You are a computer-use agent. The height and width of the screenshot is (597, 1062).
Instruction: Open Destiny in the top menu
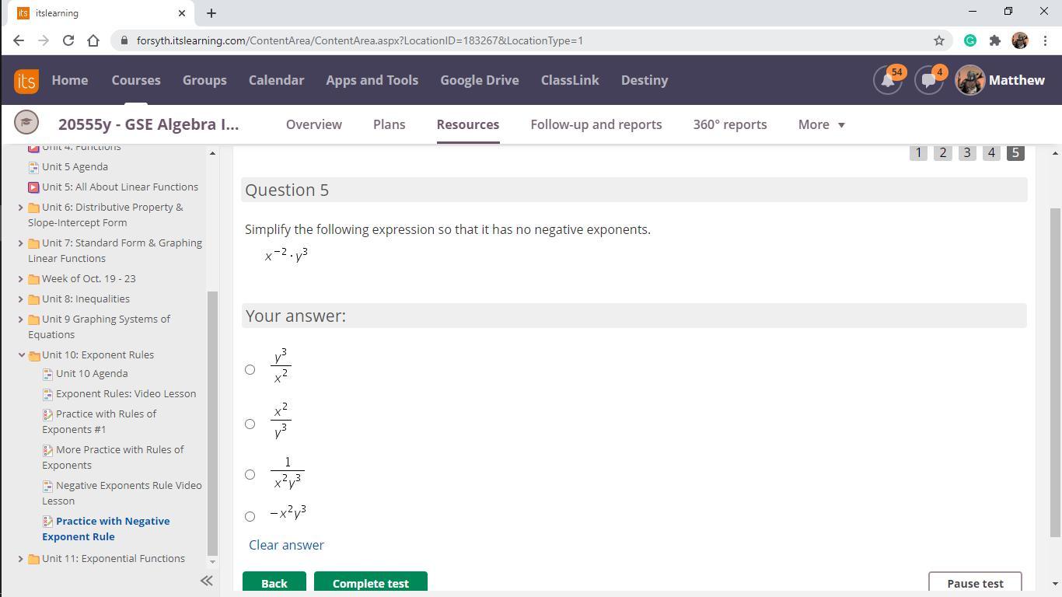coord(645,80)
